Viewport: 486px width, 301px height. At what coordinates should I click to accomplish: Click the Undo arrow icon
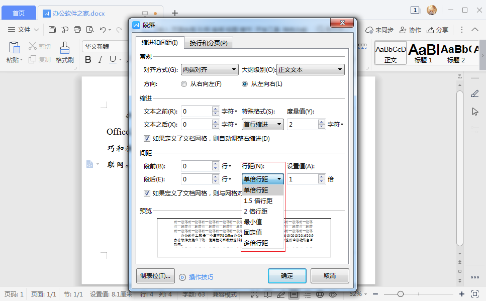(103, 30)
